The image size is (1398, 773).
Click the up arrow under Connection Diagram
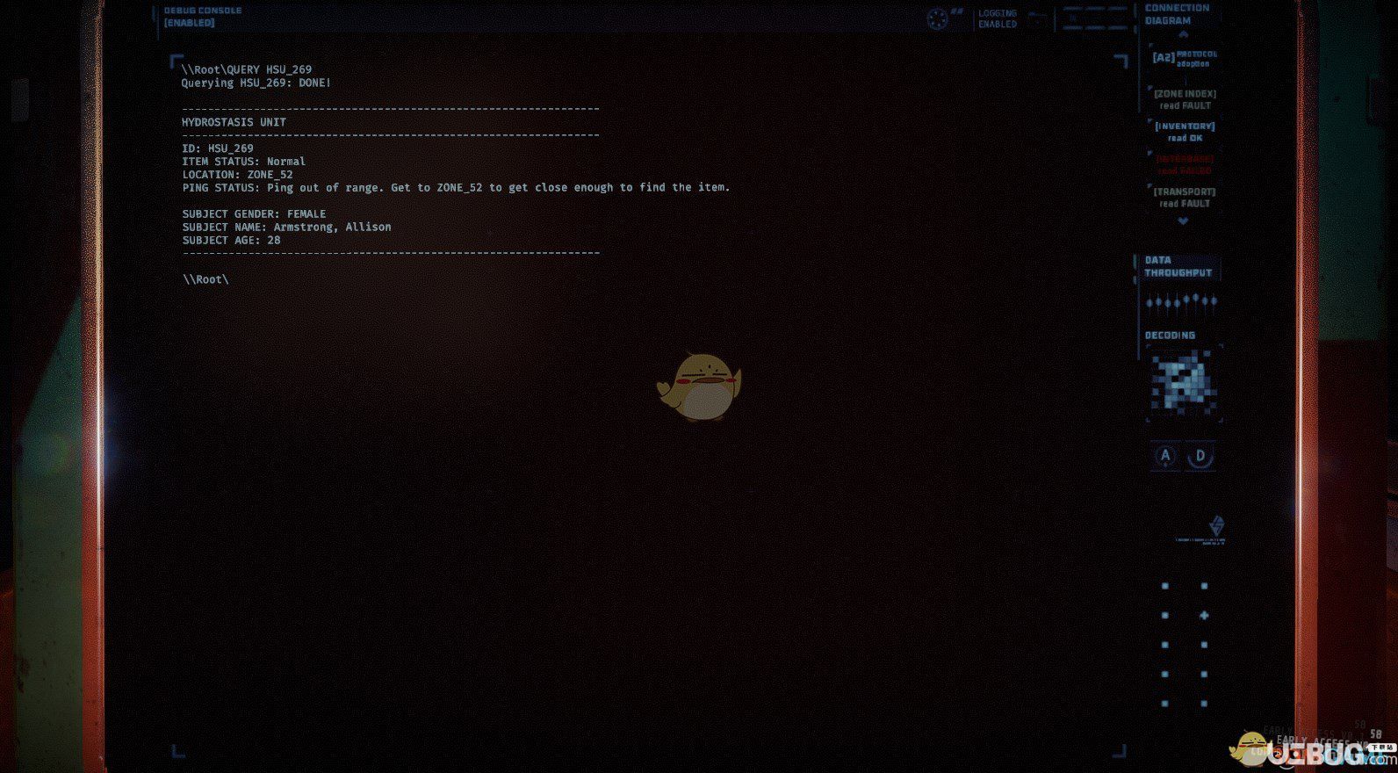1183,34
